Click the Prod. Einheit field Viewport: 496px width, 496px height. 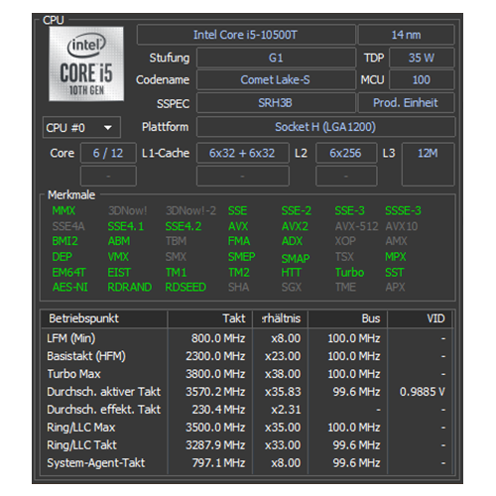tap(406, 103)
